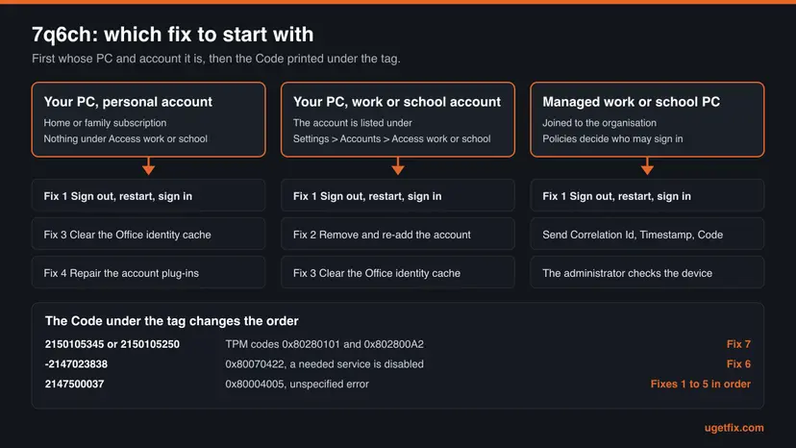Select the 'Your PC, work or school account' card title
Screen dimensions: 796x448
[x=397, y=102]
